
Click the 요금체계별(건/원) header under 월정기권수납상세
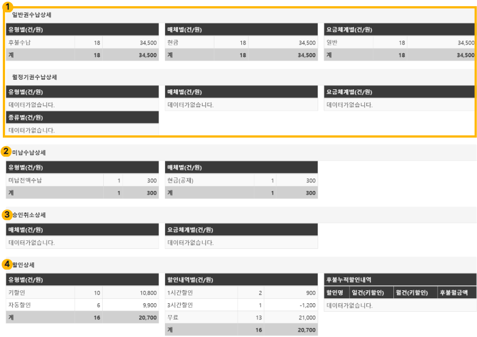pyautogui.click(x=400, y=92)
